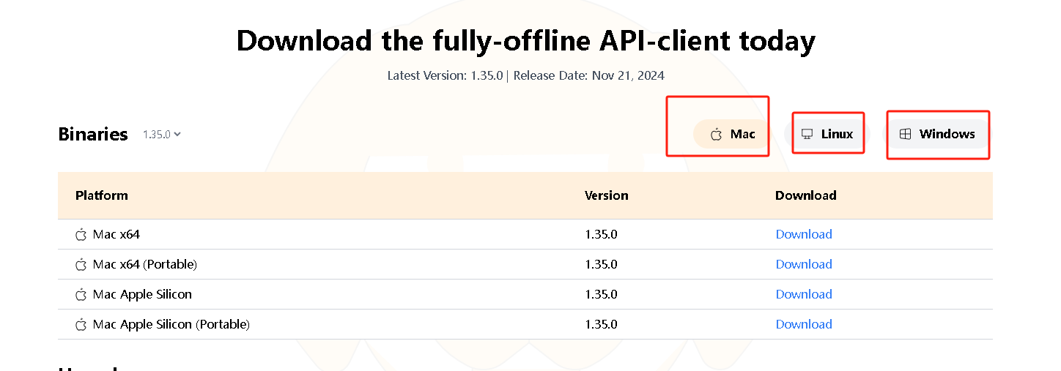Click the Apple icon in Mac tab
Image resolution: width=1061 pixels, height=371 pixels.
click(x=717, y=134)
